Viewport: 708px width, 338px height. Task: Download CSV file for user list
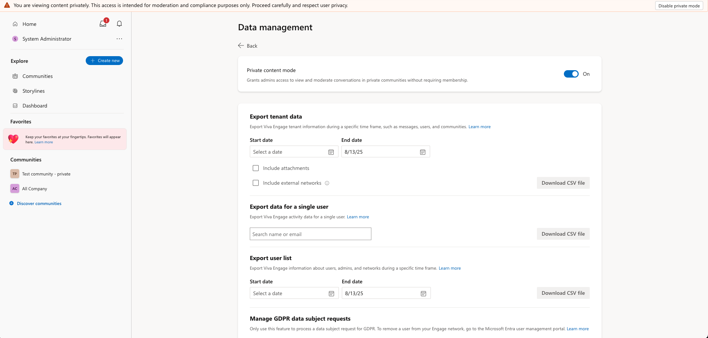[563, 293]
